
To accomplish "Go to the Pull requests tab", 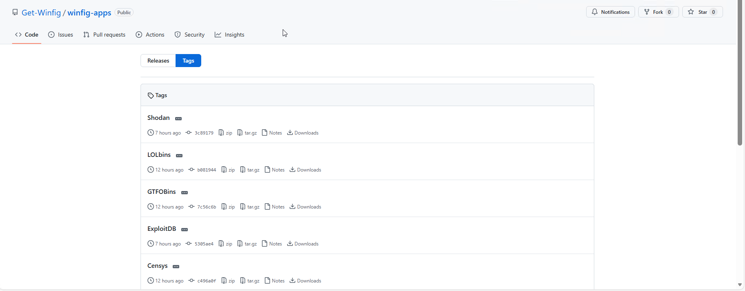I will (x=104, y=35).
